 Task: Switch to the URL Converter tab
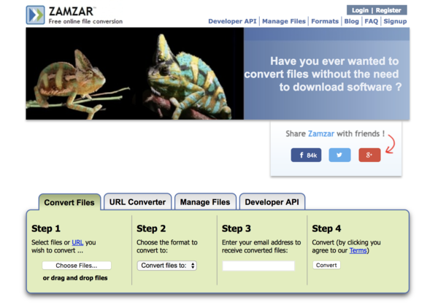point(137,201)
